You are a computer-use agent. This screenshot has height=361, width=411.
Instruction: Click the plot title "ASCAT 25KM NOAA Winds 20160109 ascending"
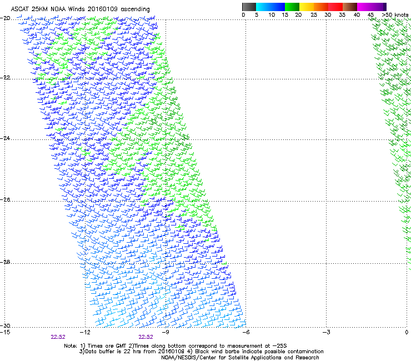click(80, 9)
